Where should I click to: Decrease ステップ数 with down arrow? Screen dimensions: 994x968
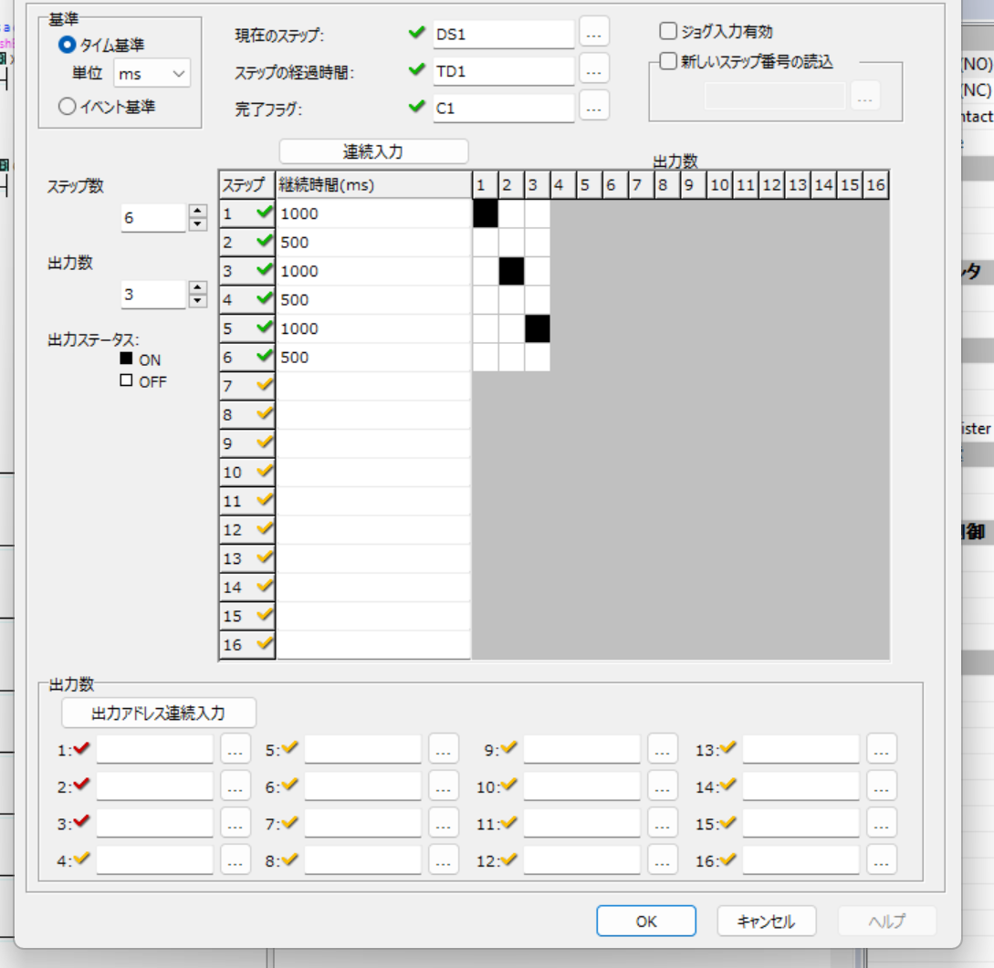pos(198,224)
